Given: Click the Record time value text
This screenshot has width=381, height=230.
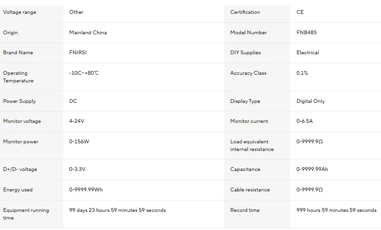Looking at the screenshot, I should coord(336,210).
